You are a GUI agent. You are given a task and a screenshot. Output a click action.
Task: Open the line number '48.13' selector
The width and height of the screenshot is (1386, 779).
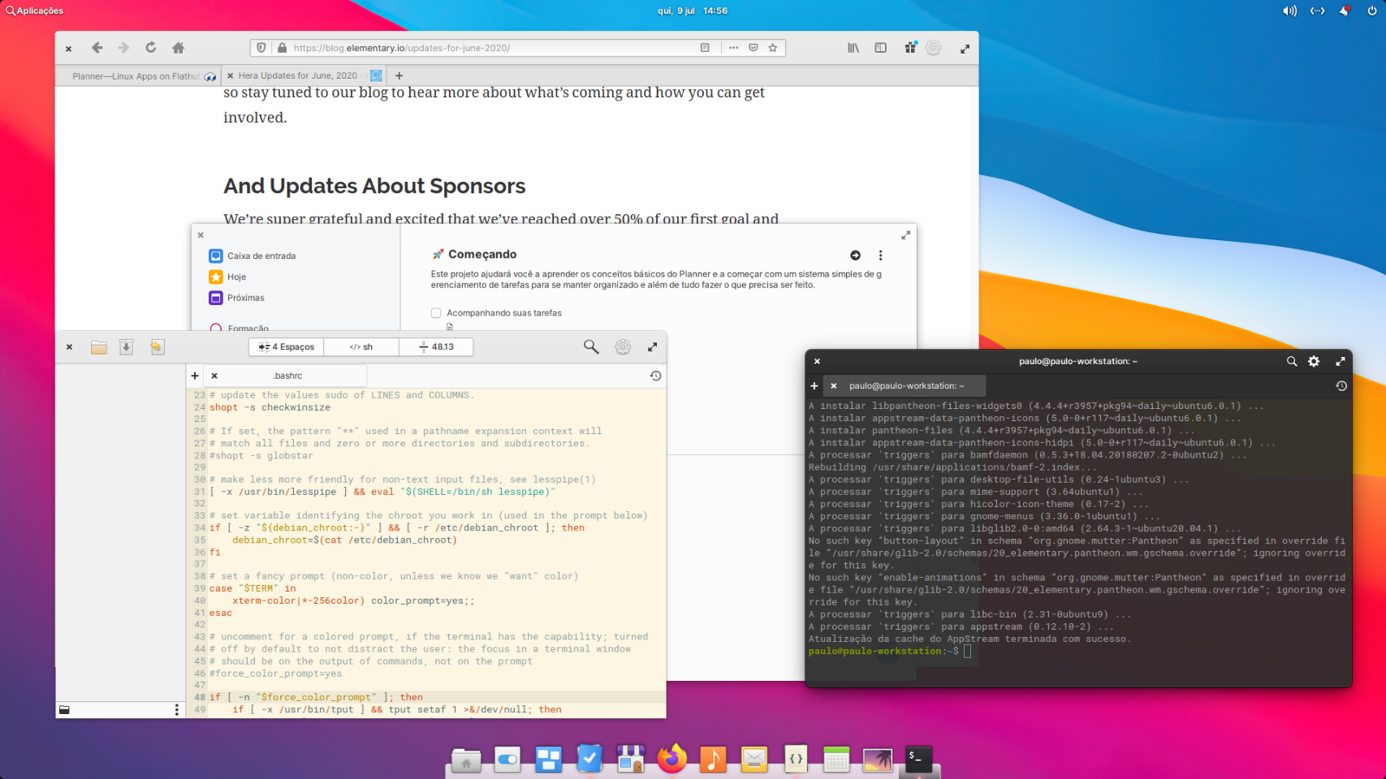pyautogui.click(x=436, y=347)
